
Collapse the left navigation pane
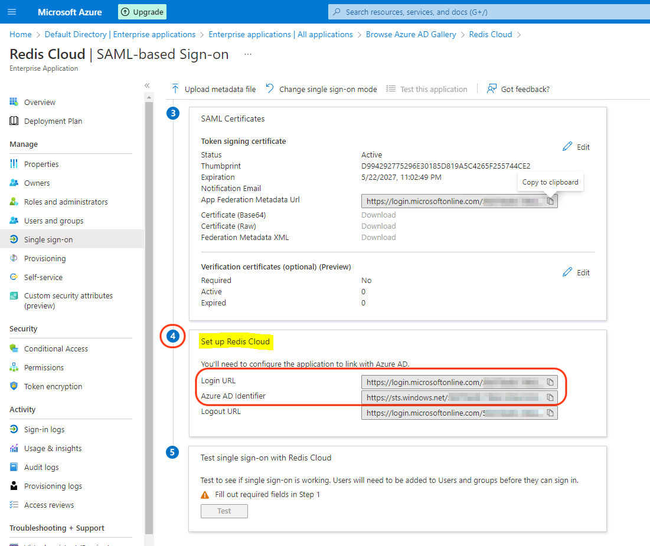pyautogui.click(x=147, y=85)
